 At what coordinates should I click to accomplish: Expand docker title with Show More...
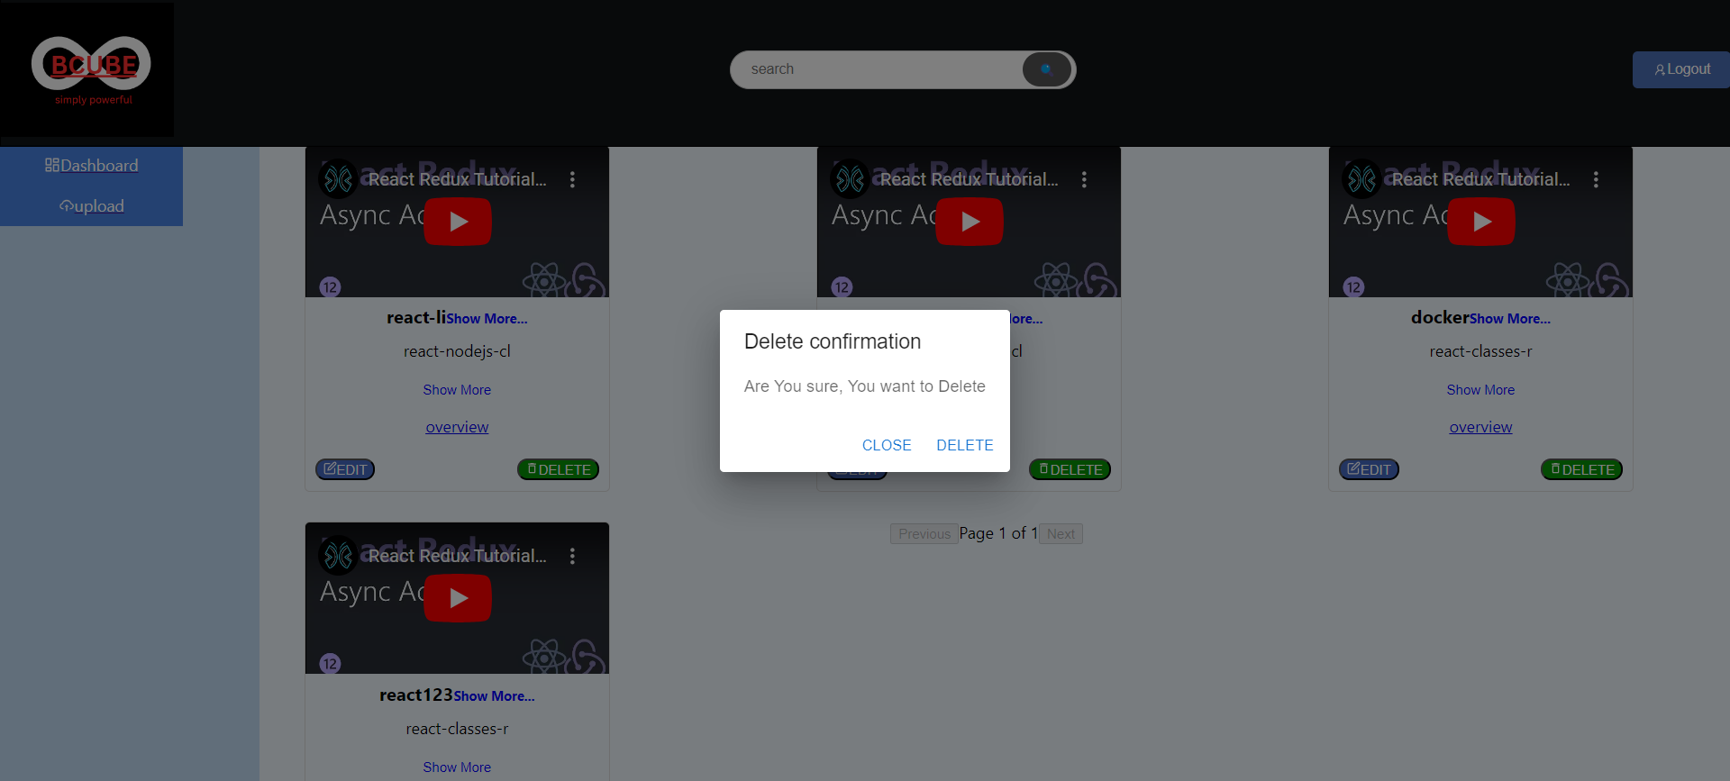pyautogui.click(x=1510, y=319)
